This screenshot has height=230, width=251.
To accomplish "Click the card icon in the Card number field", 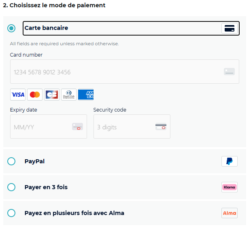I will click(x=229, y=72).
